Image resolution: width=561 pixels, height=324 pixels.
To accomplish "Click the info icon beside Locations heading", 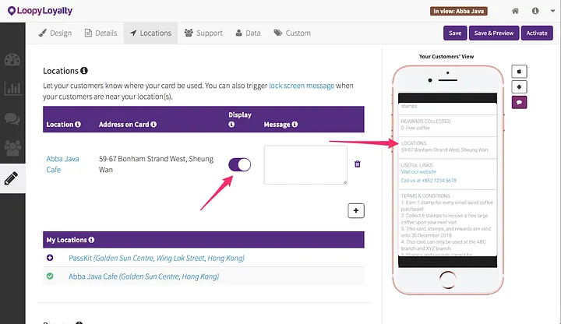I will (x=84, y=70).
